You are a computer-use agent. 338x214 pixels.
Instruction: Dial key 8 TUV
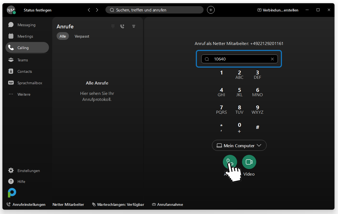[240, 110]
